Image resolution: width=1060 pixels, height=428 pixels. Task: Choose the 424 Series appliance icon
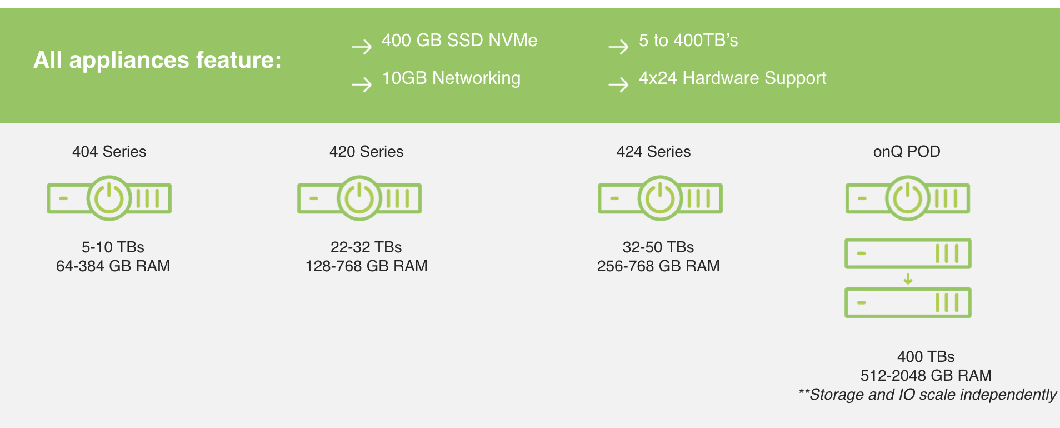pyautogui.click(x=660, y=198)
